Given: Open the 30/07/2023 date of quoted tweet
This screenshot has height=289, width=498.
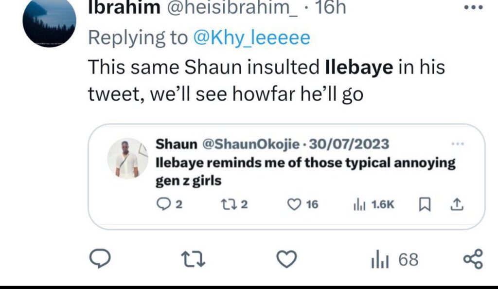Looking at the screenshot, I should click(x=349, y=144).
